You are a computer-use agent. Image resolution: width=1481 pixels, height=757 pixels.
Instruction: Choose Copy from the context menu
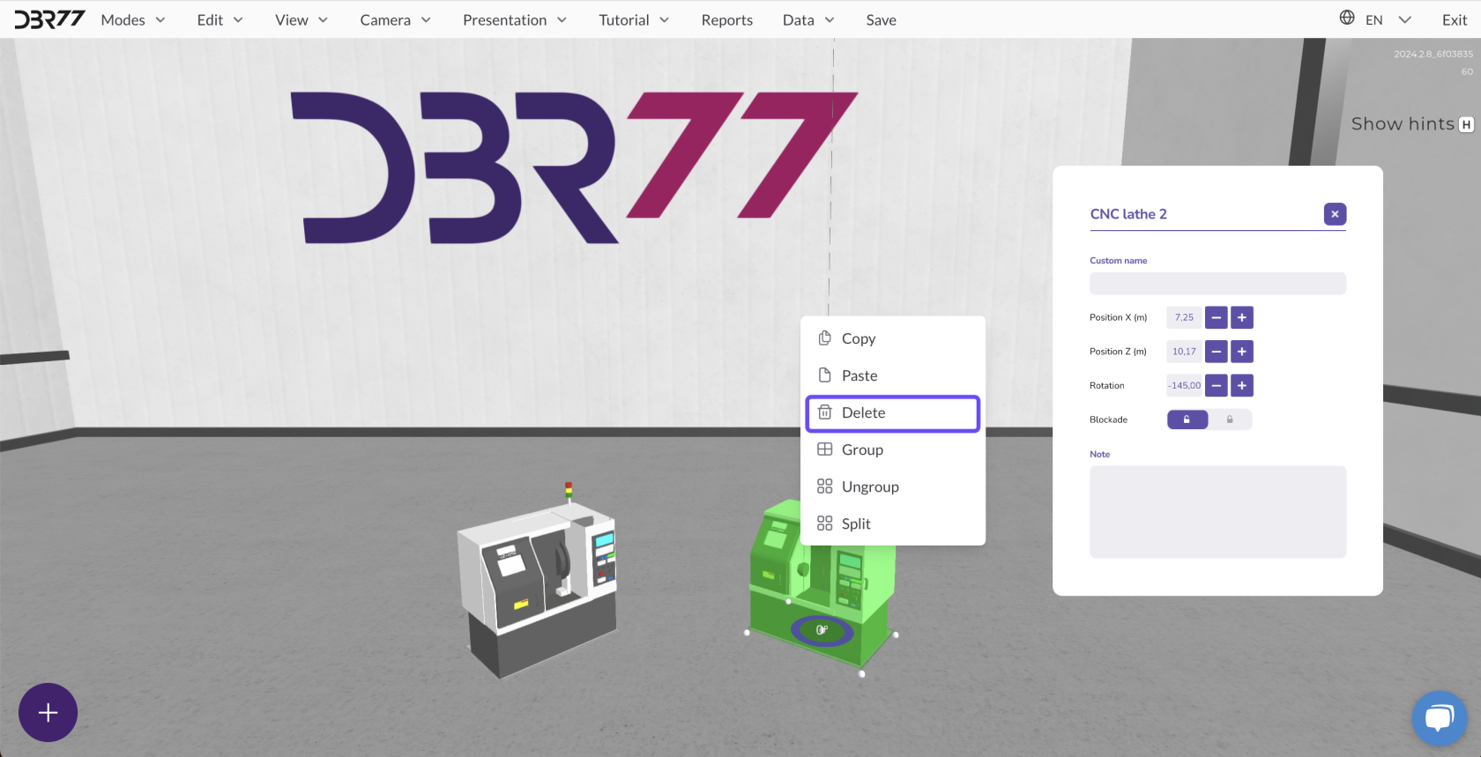892,338
